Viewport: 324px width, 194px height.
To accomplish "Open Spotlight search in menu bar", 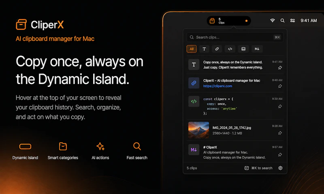I will [x=282, y=20].
